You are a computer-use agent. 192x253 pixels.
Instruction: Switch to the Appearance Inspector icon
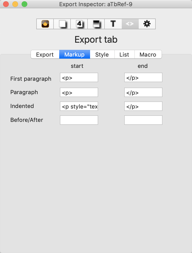[x=96, y=24]
